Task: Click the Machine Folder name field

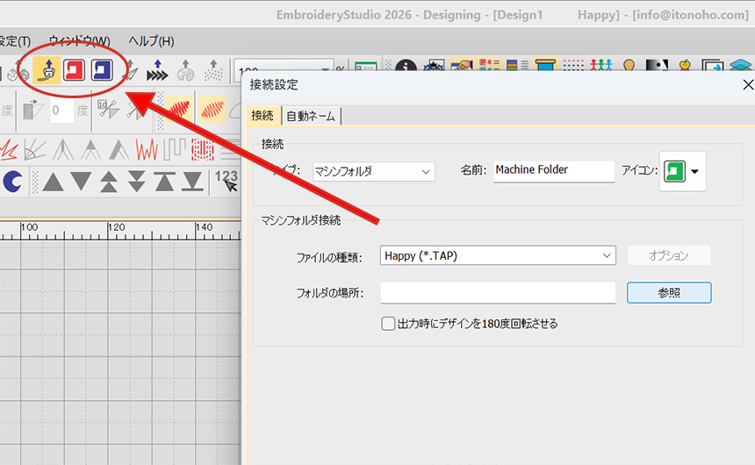Action: tap(554, 171)
